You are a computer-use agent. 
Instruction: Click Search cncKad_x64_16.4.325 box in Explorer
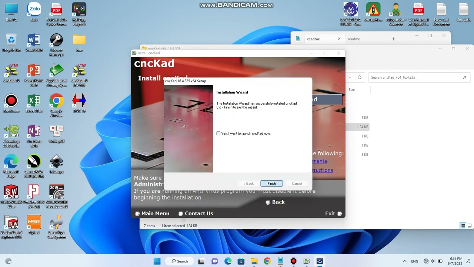(x=418, y=78)
